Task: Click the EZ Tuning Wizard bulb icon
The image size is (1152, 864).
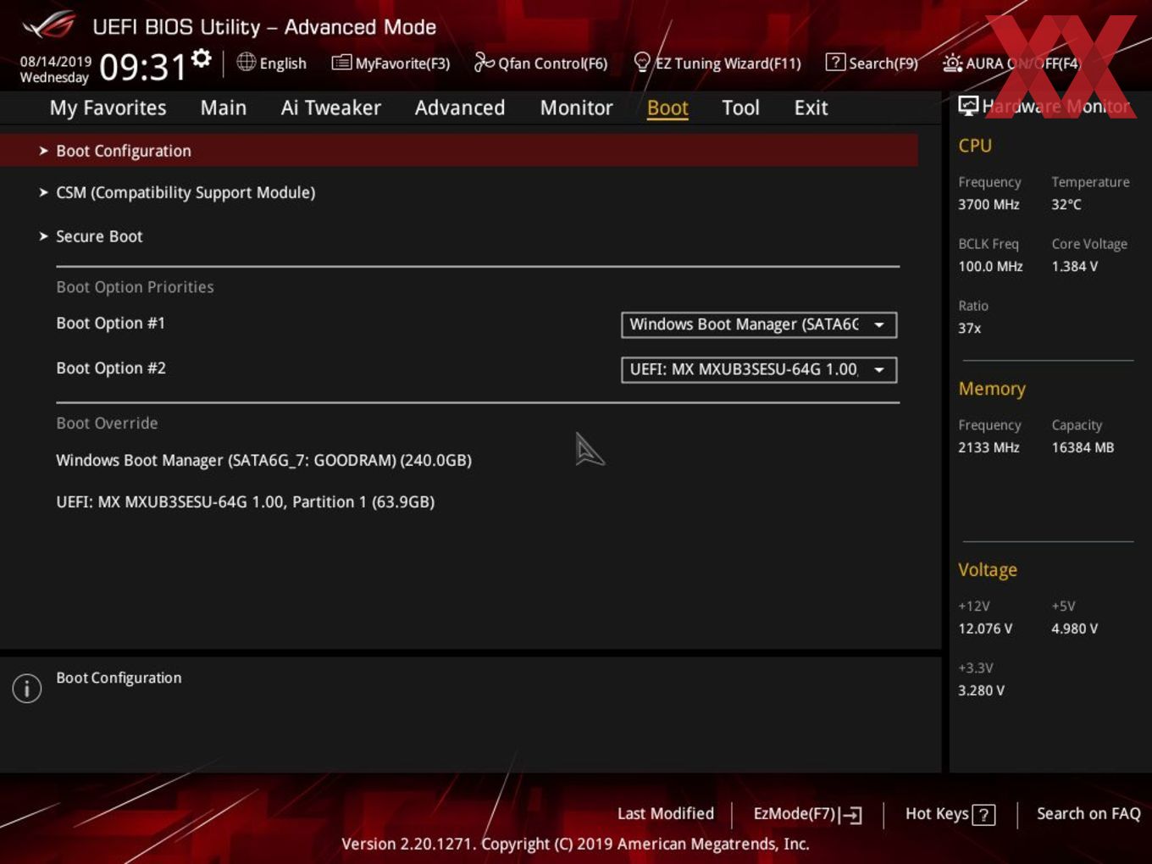Action: click(642, 62)
